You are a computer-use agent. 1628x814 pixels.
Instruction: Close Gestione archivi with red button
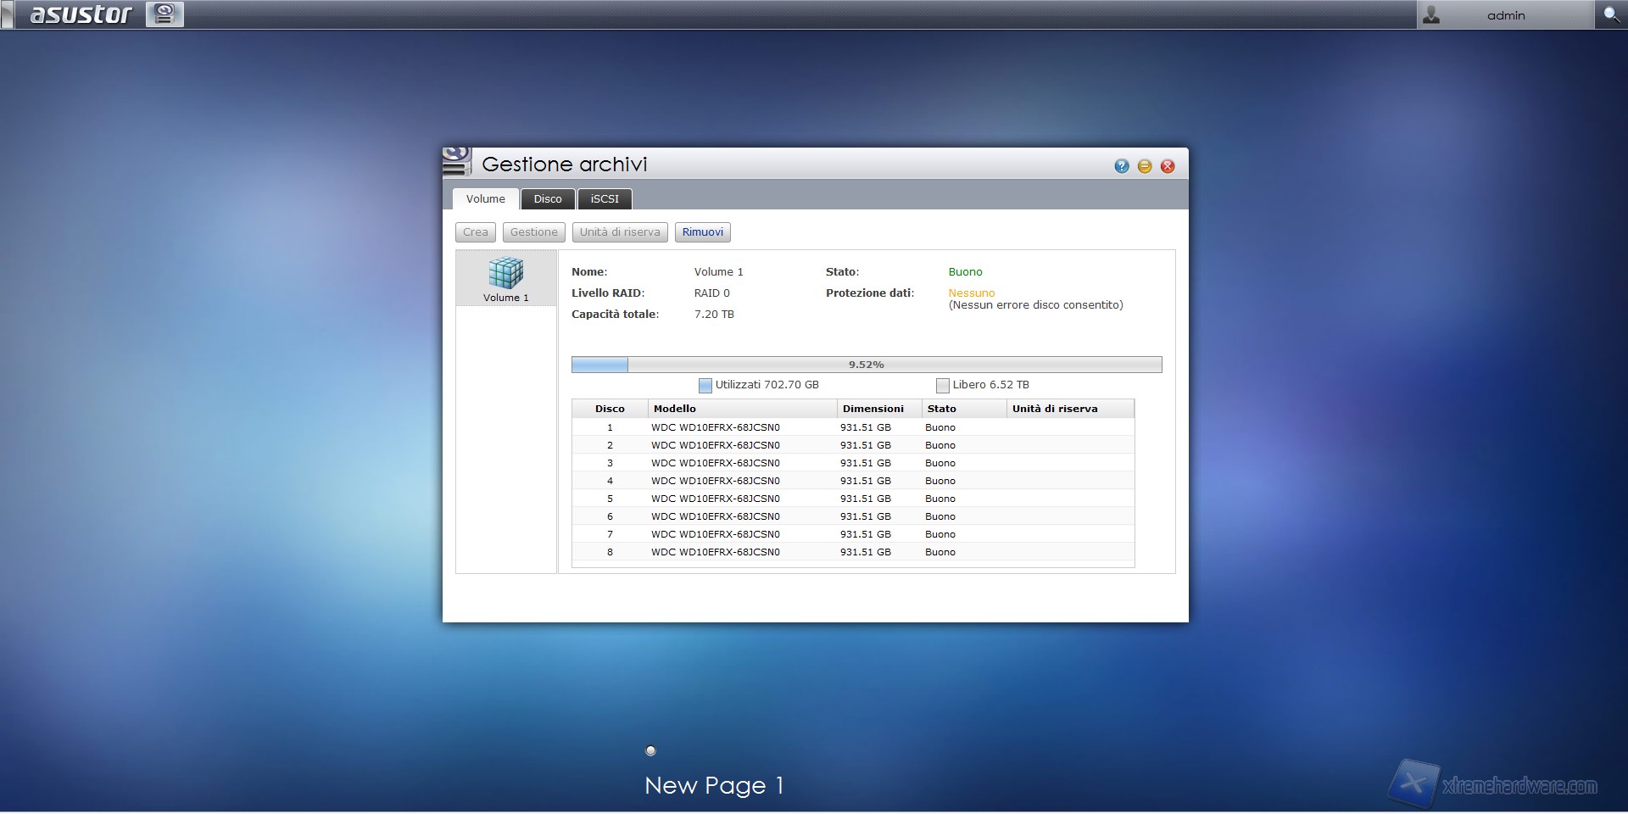pos(1168,166)
